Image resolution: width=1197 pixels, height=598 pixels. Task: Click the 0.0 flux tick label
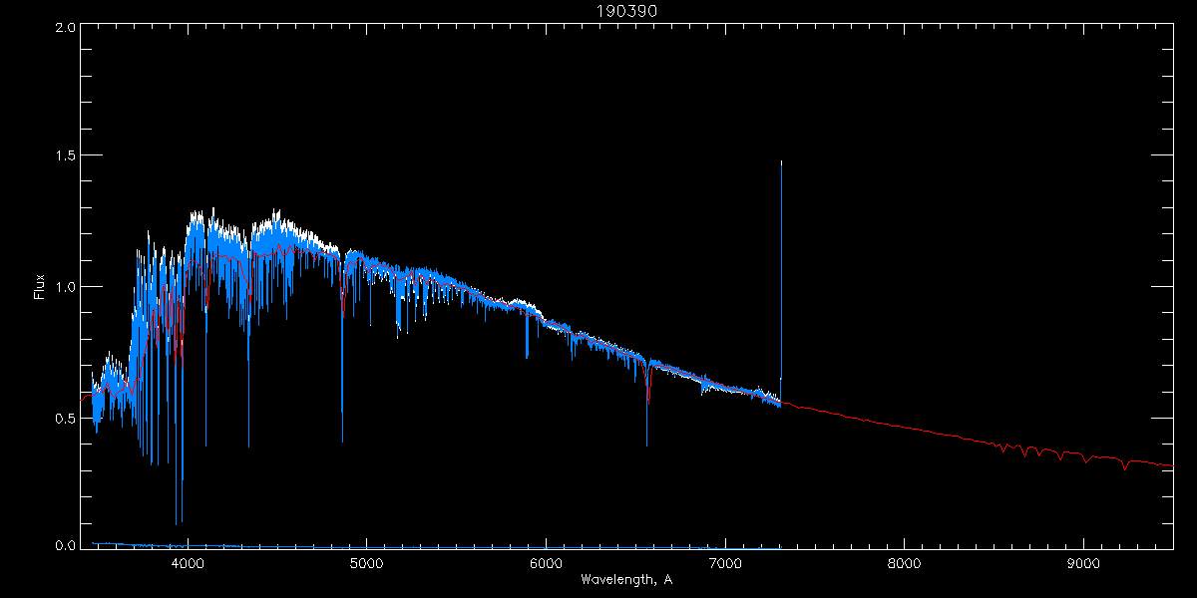(x=65, y=546)
